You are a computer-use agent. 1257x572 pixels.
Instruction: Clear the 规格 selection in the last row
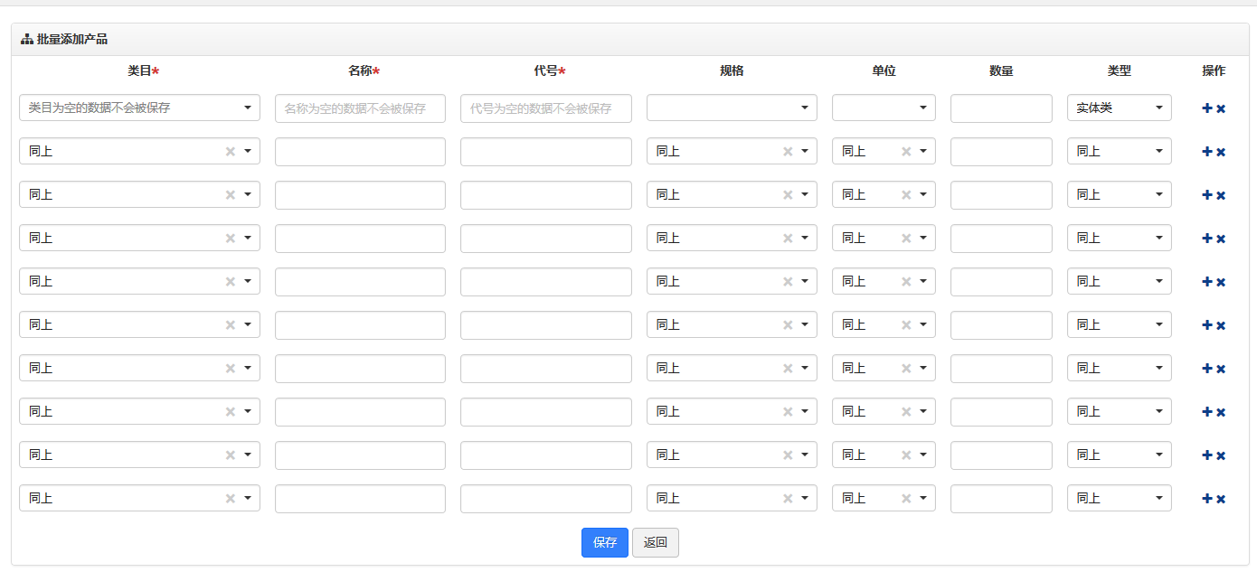pos(788,499)
